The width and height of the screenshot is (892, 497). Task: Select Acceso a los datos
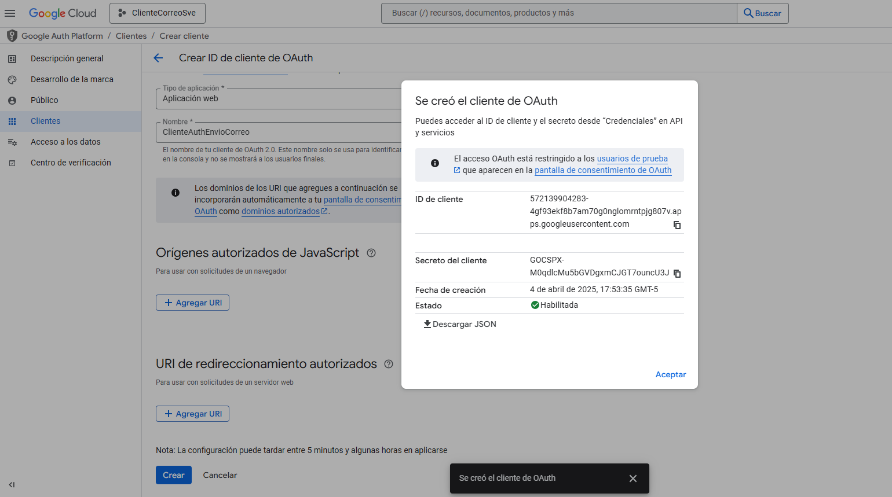point(65,142)
